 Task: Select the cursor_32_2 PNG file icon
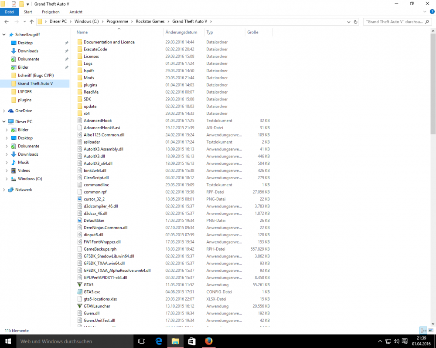coord(79,199)
